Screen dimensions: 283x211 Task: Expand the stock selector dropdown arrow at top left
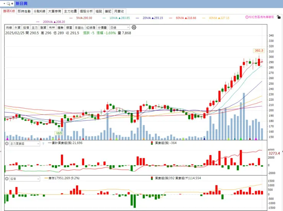pyautogui.click(x=4, y=3)
